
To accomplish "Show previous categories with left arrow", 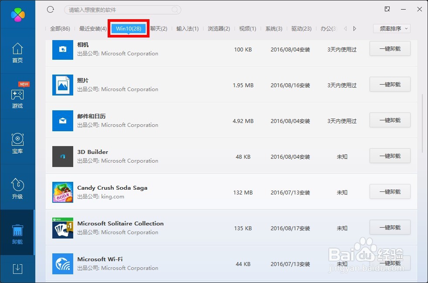I will (345, 28).
